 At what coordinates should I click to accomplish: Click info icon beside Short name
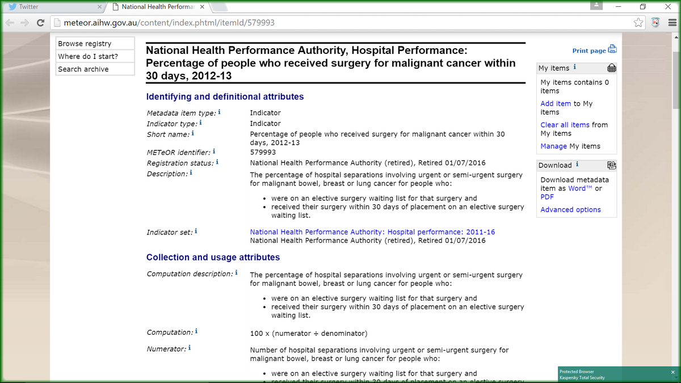tap(193, 133)
